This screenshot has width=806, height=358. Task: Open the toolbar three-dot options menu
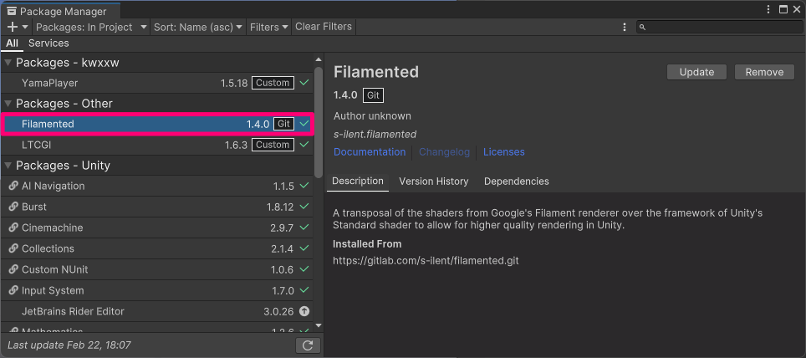(x=625, y=28)
